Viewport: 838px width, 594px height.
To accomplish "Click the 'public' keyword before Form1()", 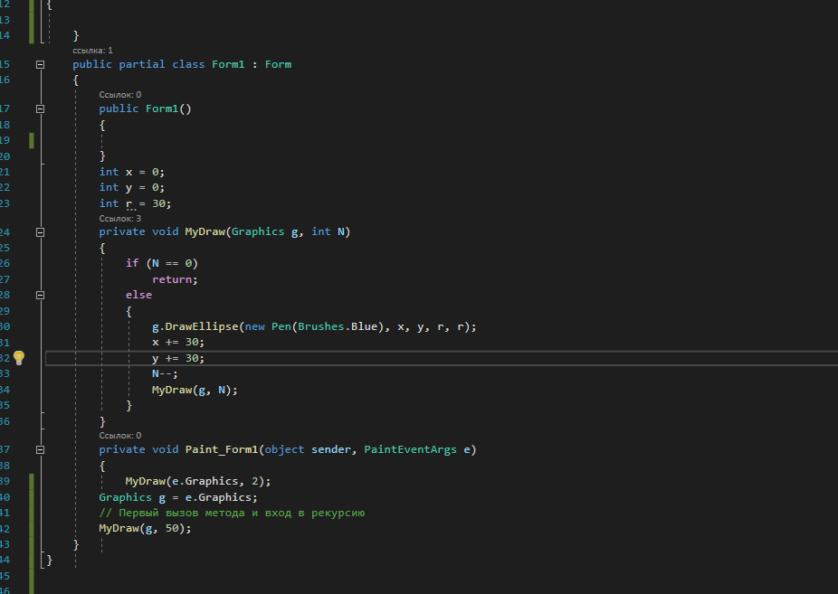I will click(x=119, y=108).
